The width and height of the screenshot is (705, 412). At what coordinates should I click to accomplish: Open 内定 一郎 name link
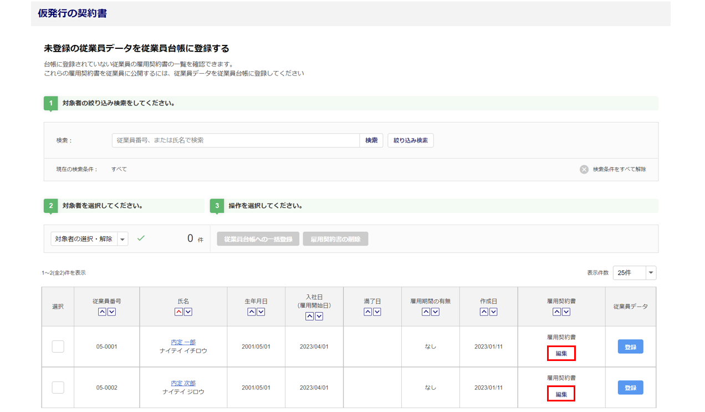click(x=183, y=342)
